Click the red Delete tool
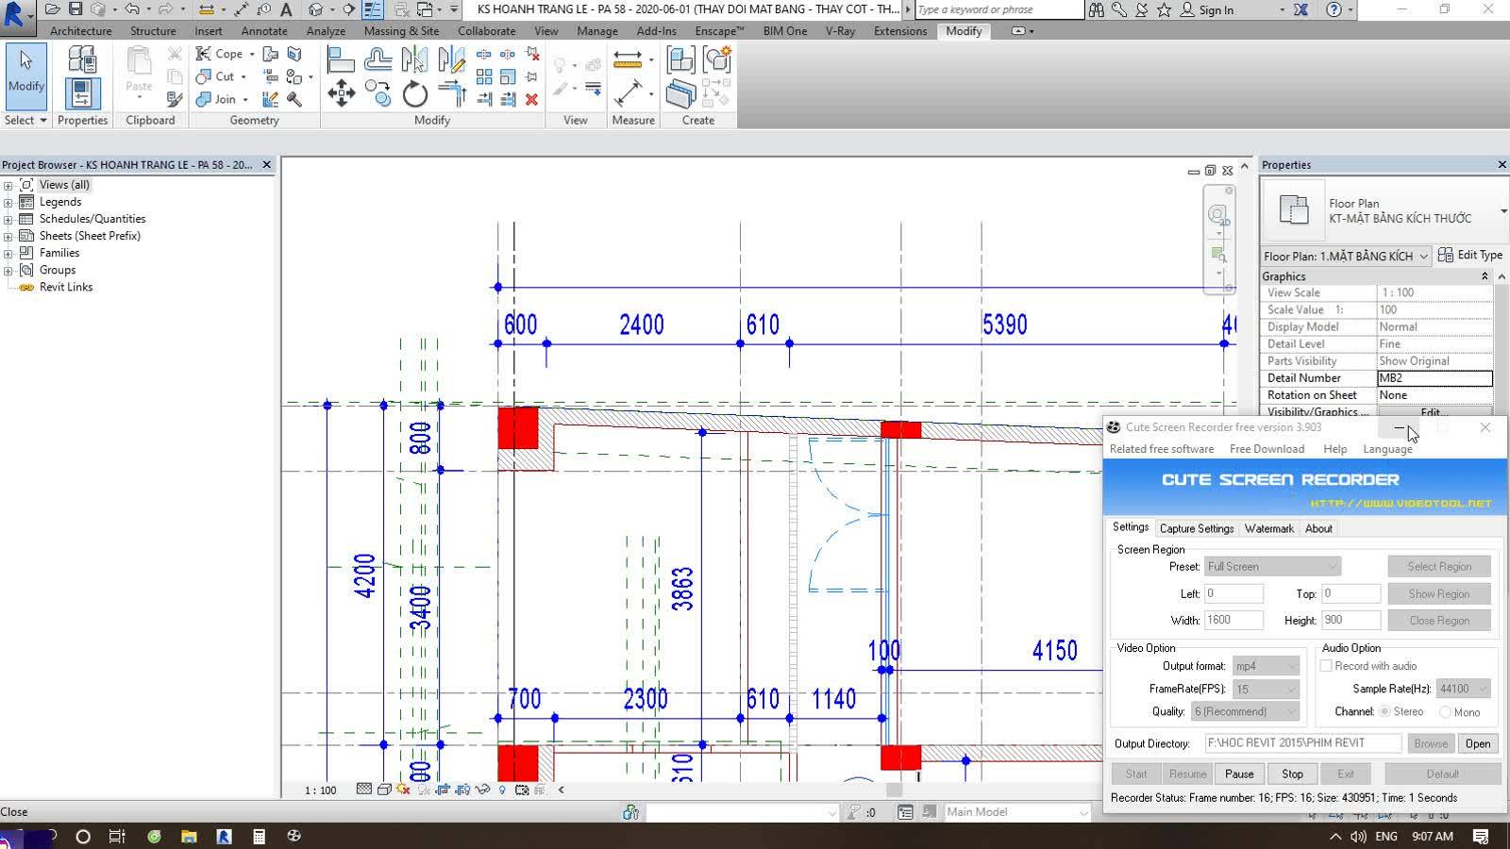The image size is (1510, 849). [531, 99]
